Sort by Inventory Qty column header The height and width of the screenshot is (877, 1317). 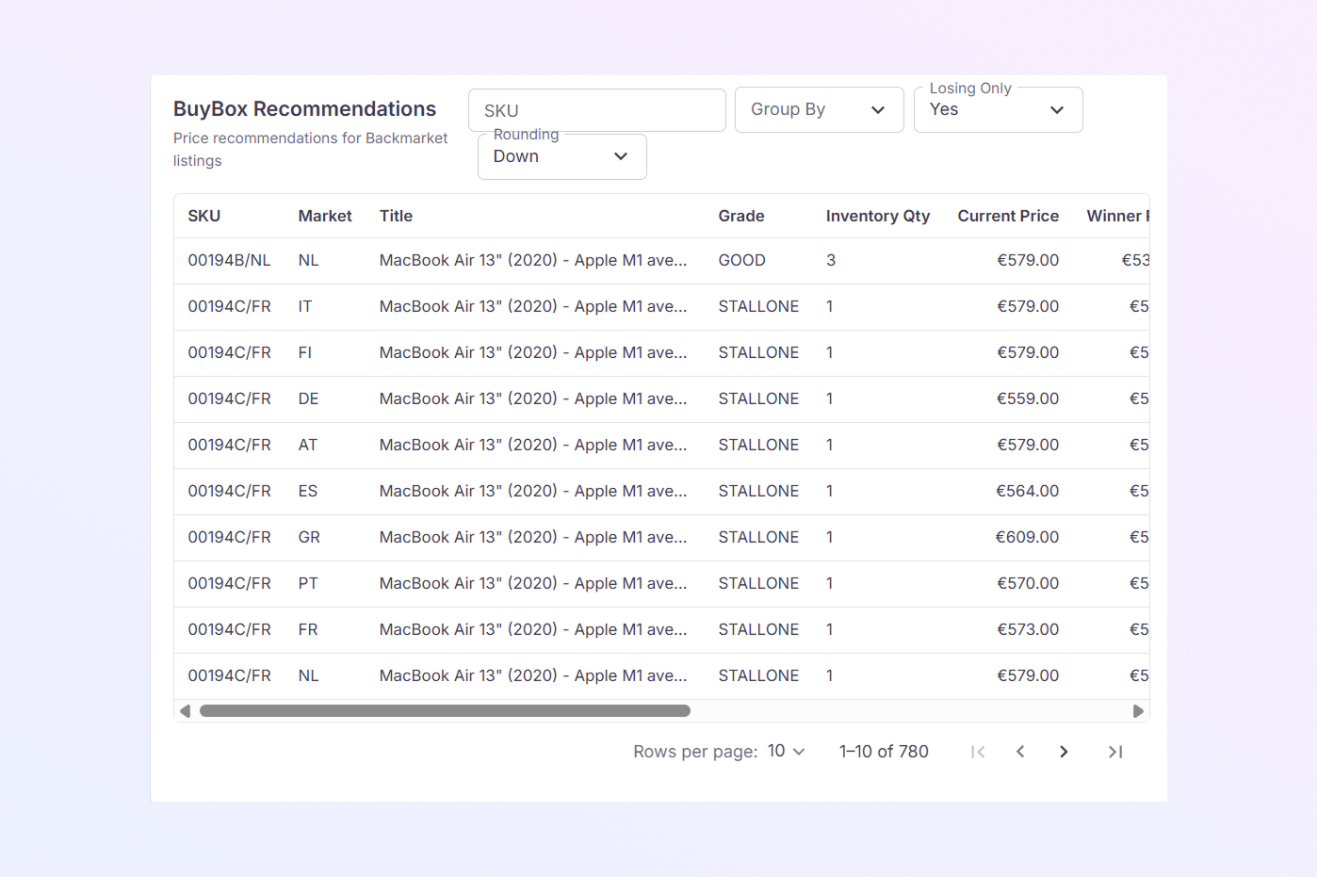pyautogui.click(x=878, y=216)
